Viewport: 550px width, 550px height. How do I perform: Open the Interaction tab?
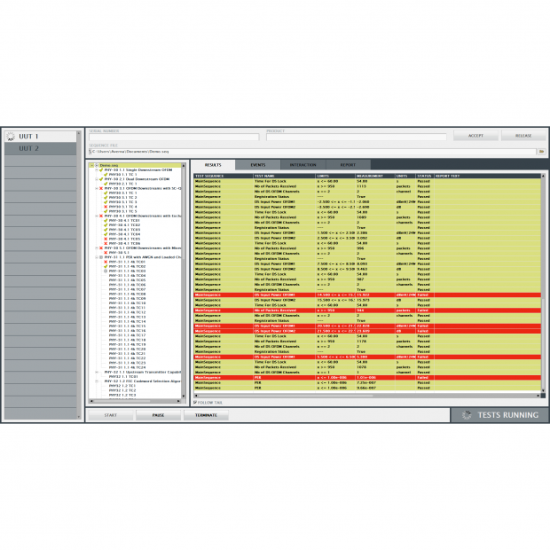(x=302, y=165)
